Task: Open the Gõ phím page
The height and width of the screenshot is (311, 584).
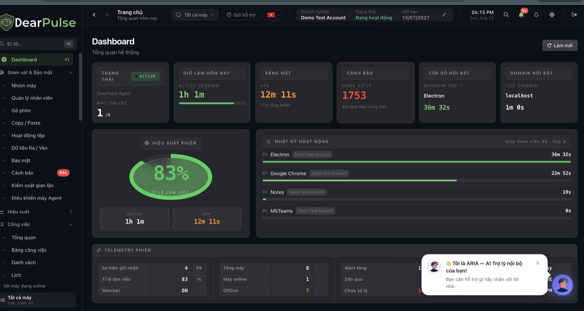Action: coord(21,111)
